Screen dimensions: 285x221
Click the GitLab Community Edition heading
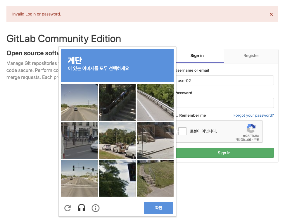tap(64, 39)
